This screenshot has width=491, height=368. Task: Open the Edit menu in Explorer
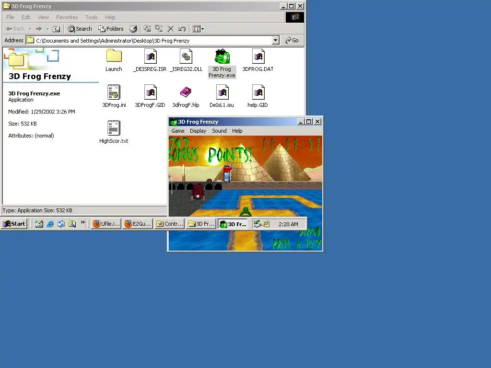point(26,17)
